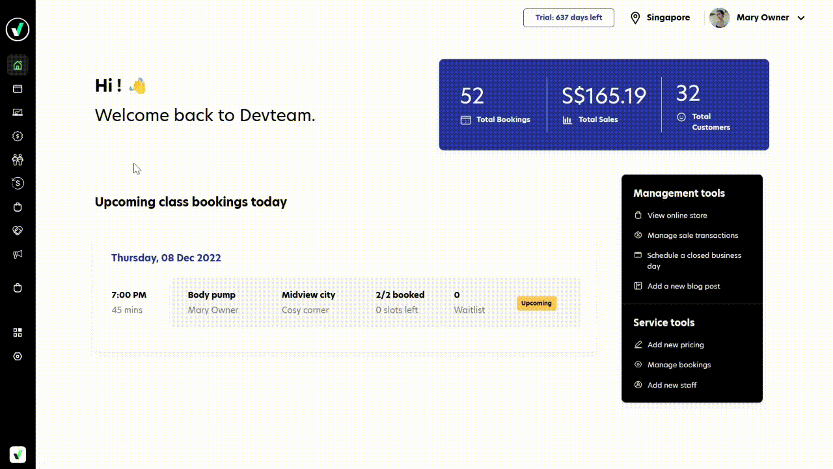This screenshot has height=469, width=833.
Task: Click the pencil icon beside Add new pricing
Action: [x=638, y=345]
